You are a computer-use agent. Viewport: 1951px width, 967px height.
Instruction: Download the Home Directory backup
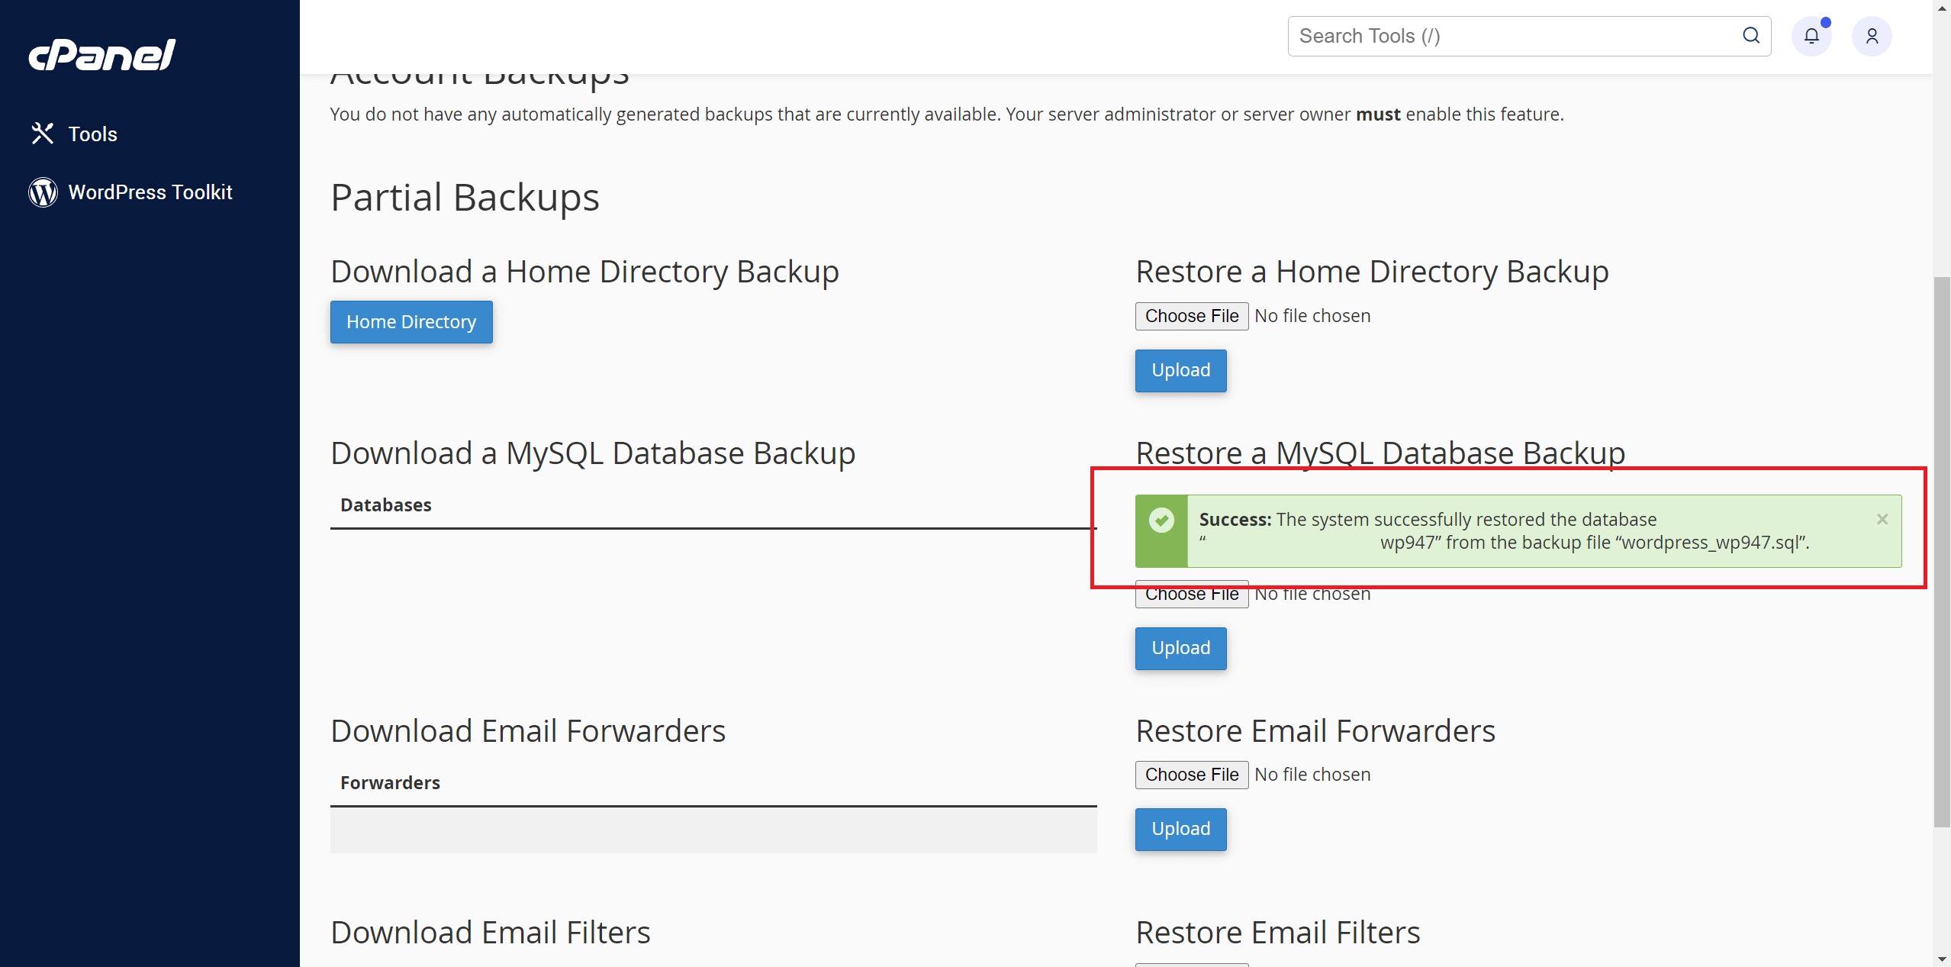[411, 322]
